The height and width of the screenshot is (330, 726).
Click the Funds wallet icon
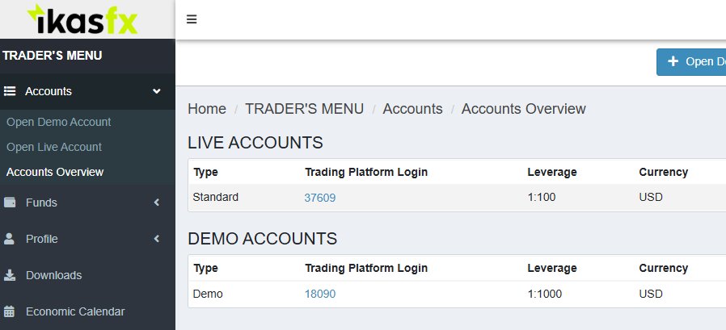click(10, 203)
